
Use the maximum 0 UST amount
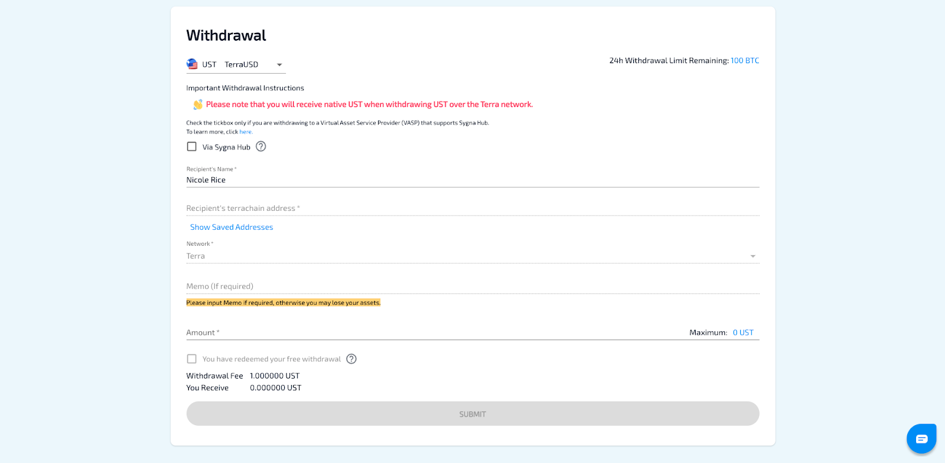coord(743,332)
